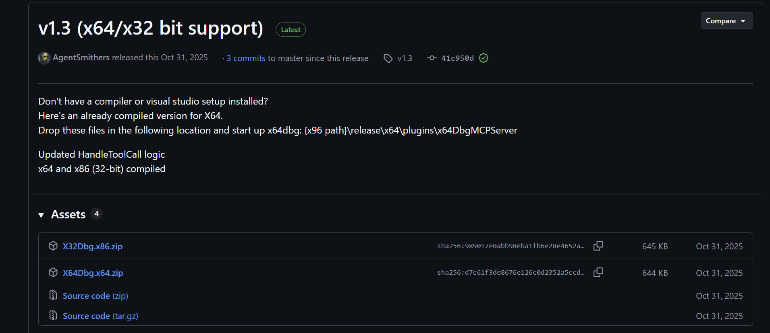Screen dimensions: 770x333
Task: Click the green verified checkmark icon
Action: (x=484, y=58)
